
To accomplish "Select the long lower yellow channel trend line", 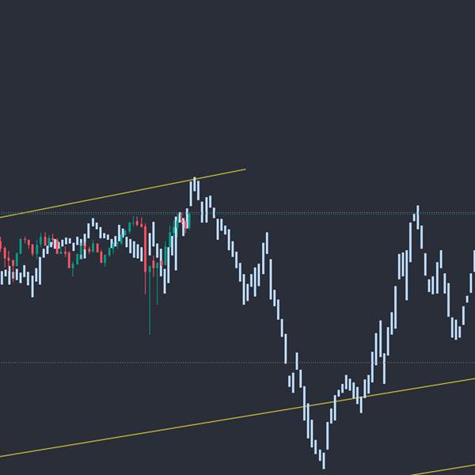I will tap(237, 417).
